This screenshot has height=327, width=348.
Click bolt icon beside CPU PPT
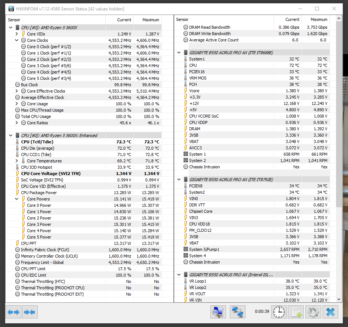(x=17, y=243)
